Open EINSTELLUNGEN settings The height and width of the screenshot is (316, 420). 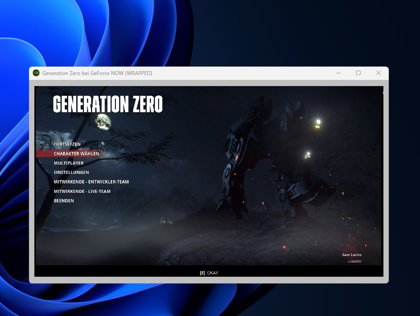pyautogui.click(x=71, y=172)
